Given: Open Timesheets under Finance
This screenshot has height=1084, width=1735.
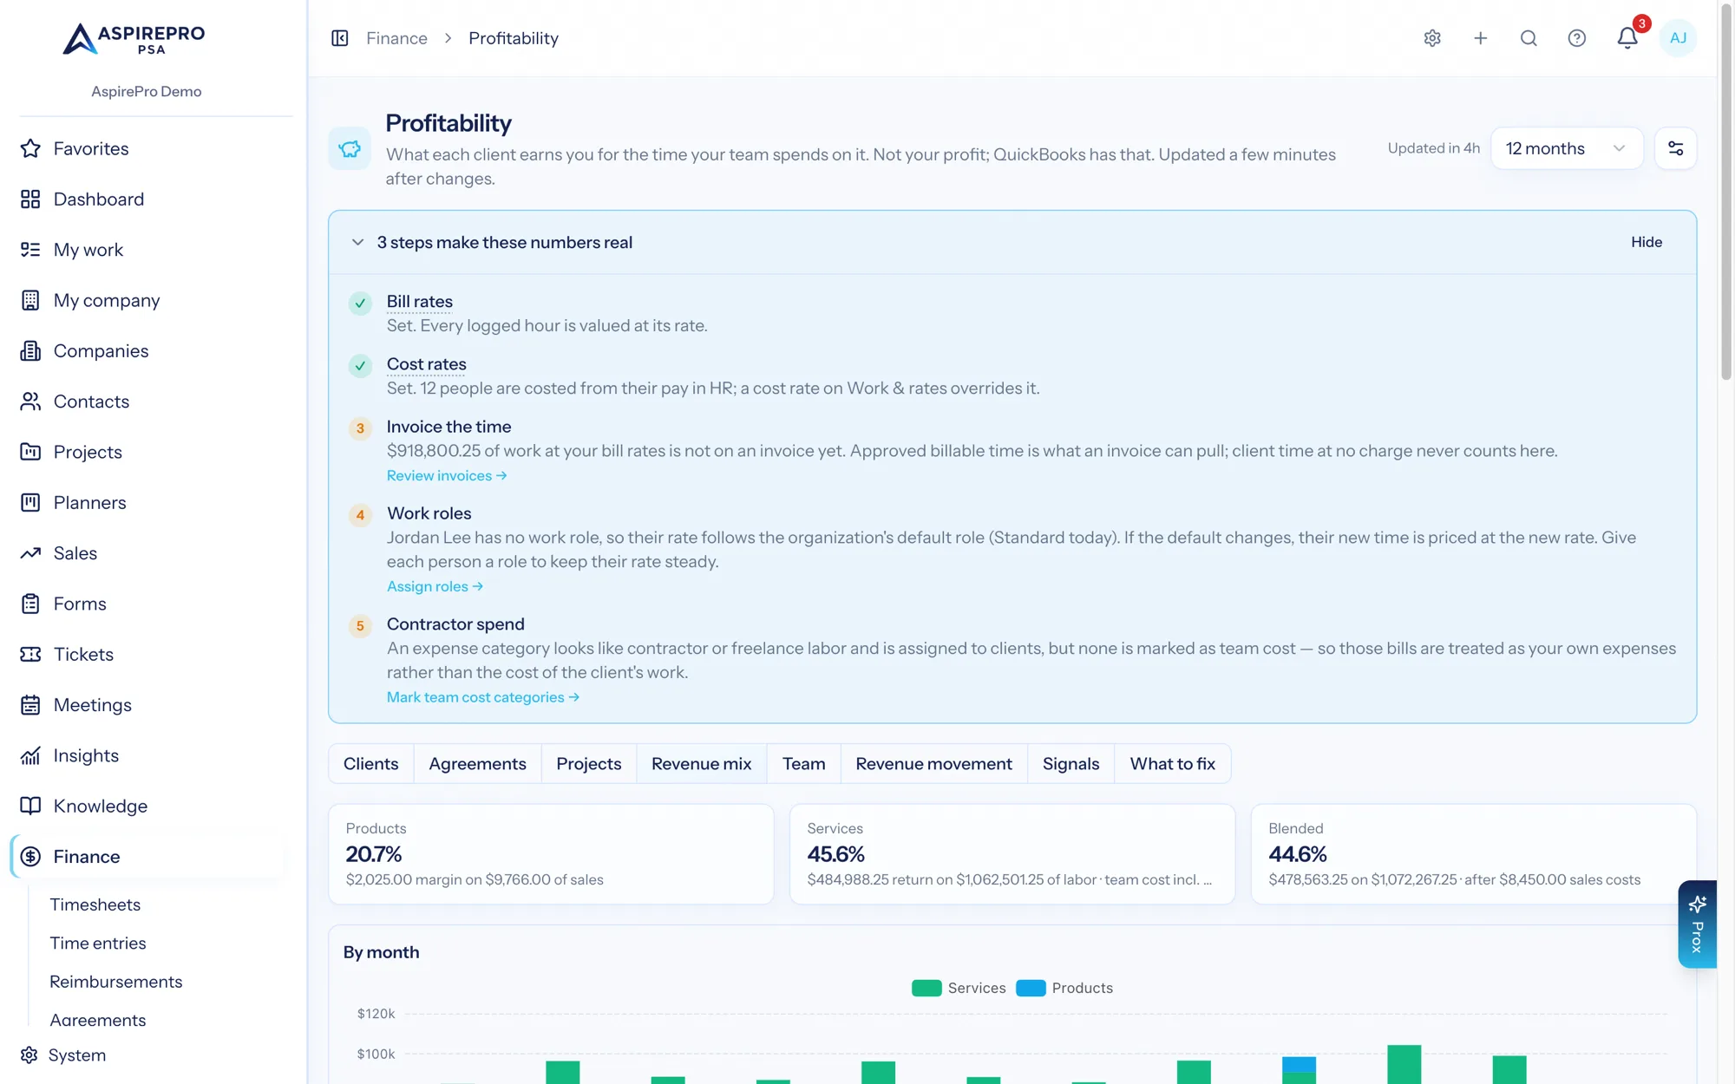Looking at the screenshot, I should coord(95,904).
